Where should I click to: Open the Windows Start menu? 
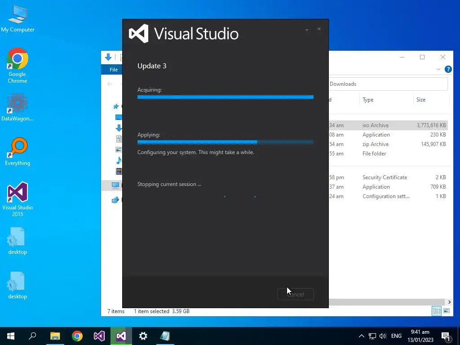point(11,336)
